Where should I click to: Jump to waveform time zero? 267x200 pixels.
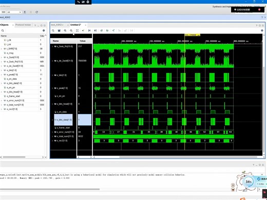pyautogui.click(x=89, y=30)
